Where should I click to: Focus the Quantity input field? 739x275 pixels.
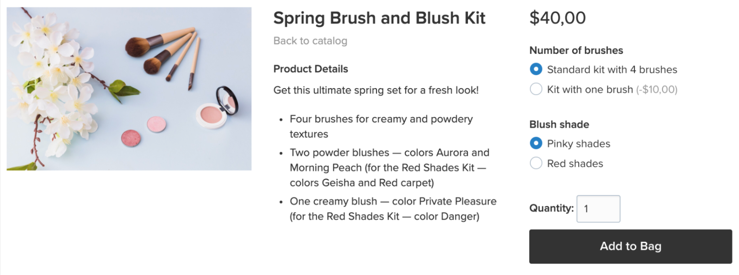pyautogui.click(x=598, y=209)
